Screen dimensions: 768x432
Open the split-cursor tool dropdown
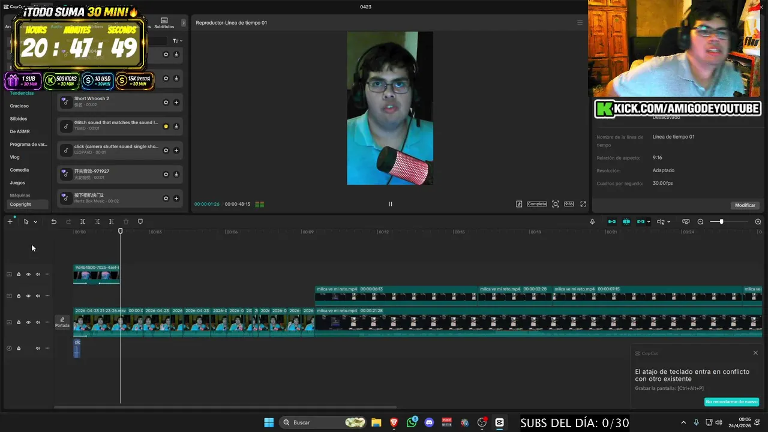point(668,222)
